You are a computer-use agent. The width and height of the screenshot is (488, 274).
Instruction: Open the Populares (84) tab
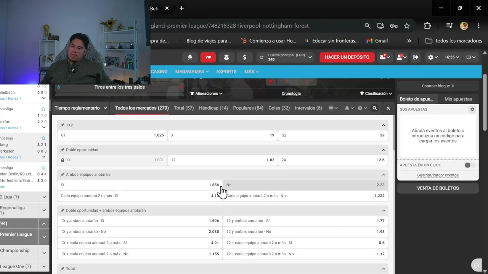[x=248, y=108]
